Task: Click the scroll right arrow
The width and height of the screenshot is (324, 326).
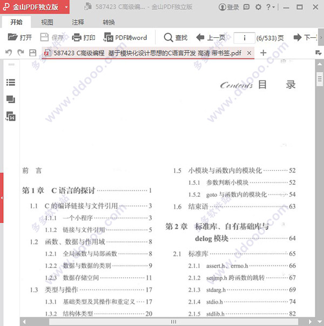Action: tap(310, 322)
